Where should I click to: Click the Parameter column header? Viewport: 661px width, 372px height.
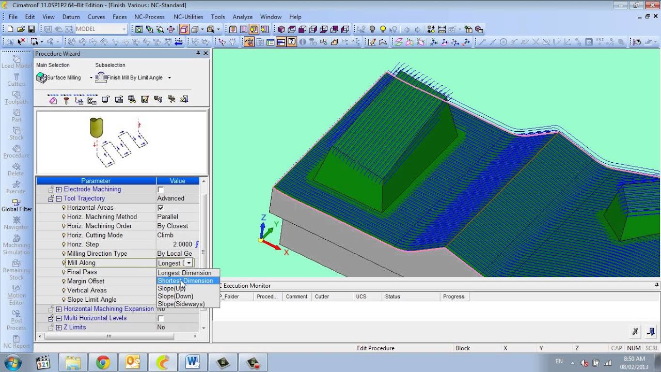pos(96,181)
